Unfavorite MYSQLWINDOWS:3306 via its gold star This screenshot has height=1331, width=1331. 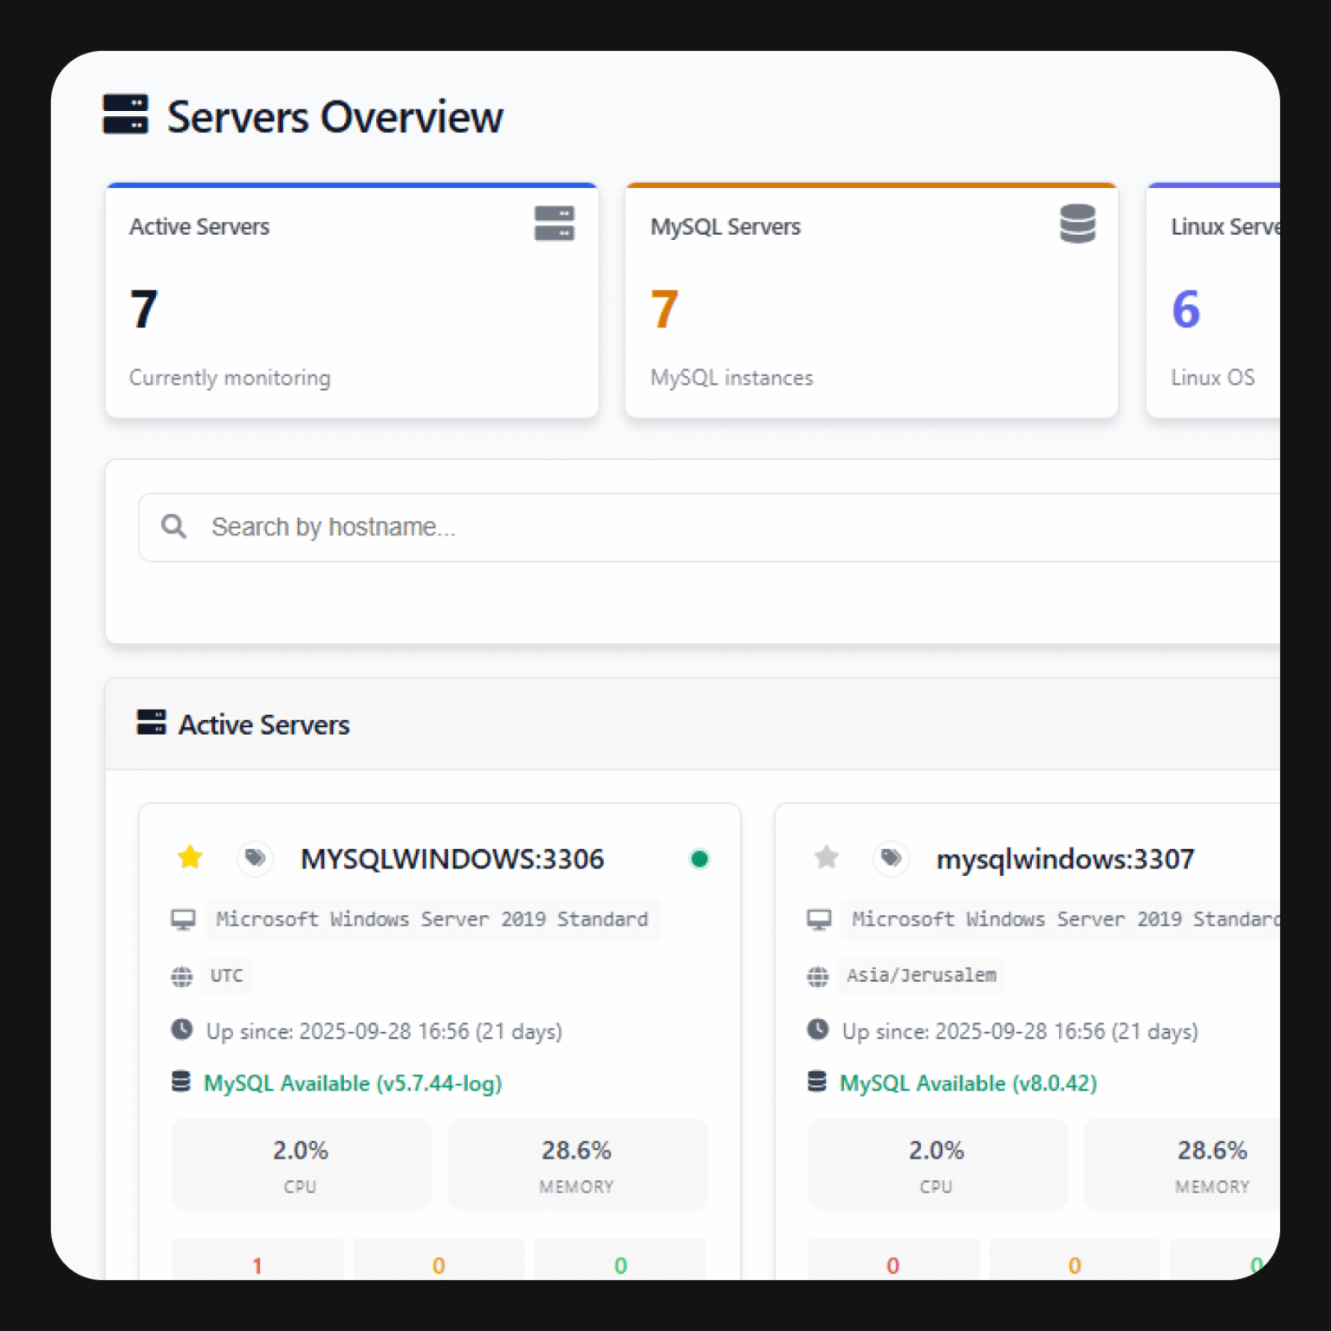190,858
